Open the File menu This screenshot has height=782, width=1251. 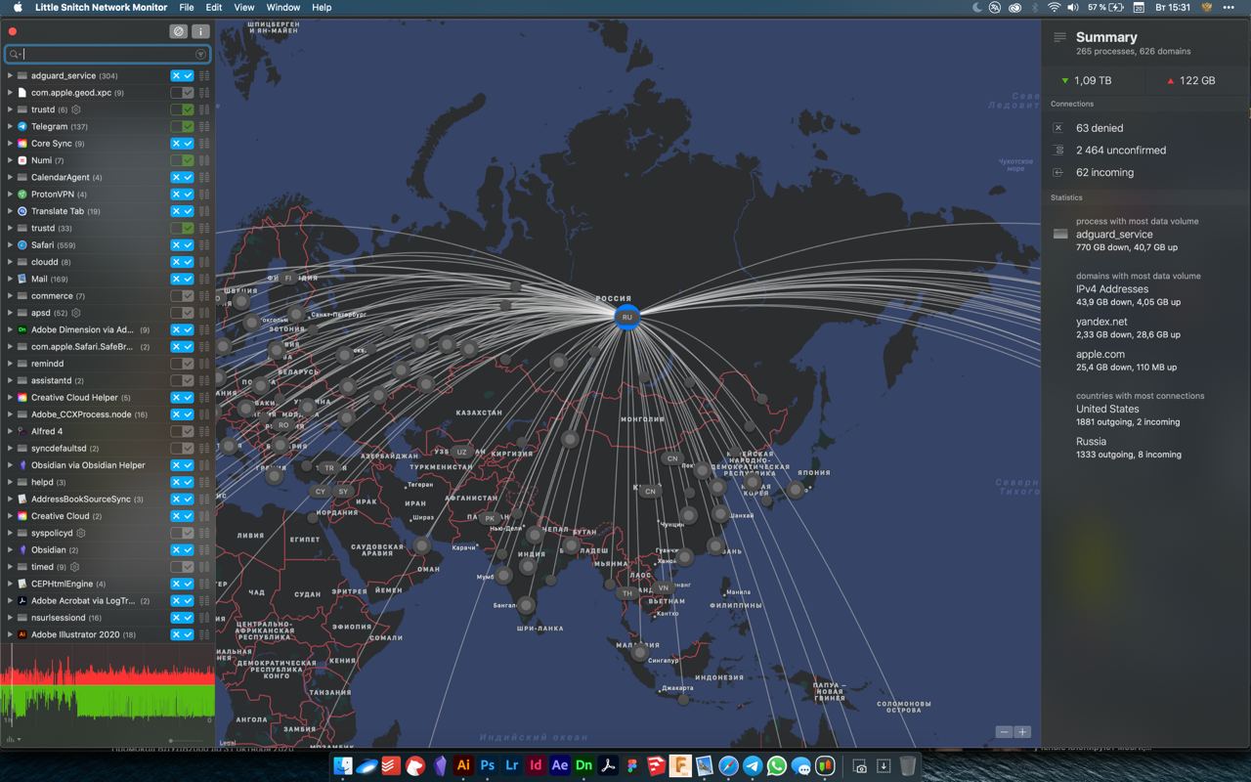pyautogui.click(x=186, y=7)
